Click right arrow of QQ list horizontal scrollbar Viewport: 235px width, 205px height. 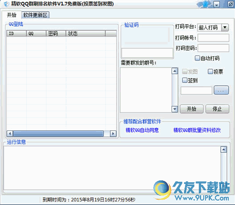pos(113,134)
